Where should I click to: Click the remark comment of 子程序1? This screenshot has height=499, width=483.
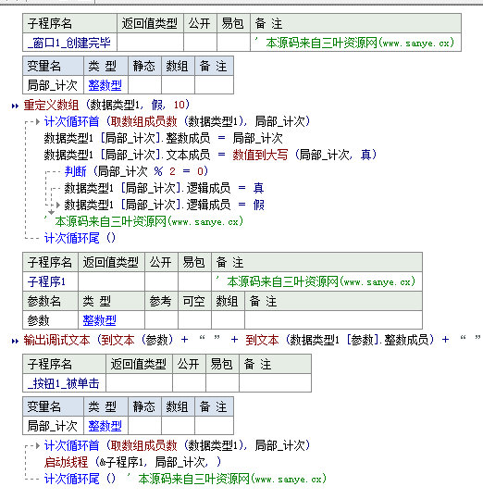tap(316, 281)
